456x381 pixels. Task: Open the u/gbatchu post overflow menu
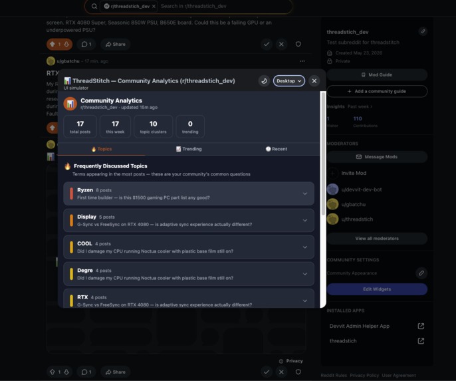[302, 61]
